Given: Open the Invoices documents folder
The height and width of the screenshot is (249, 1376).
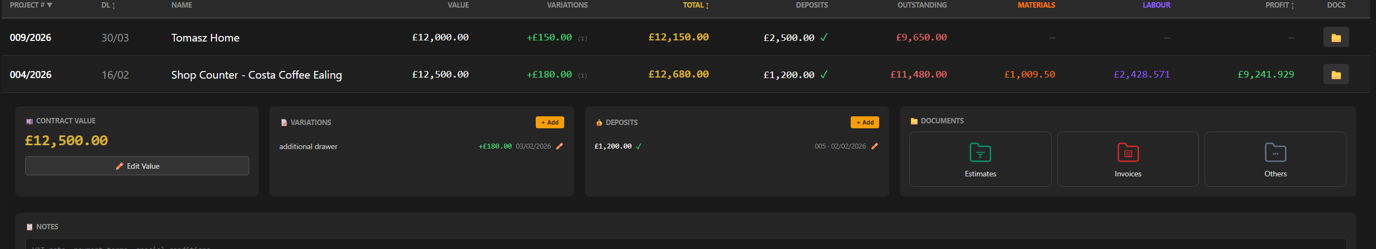Looking at the screenshot, I should point(1127,159).
